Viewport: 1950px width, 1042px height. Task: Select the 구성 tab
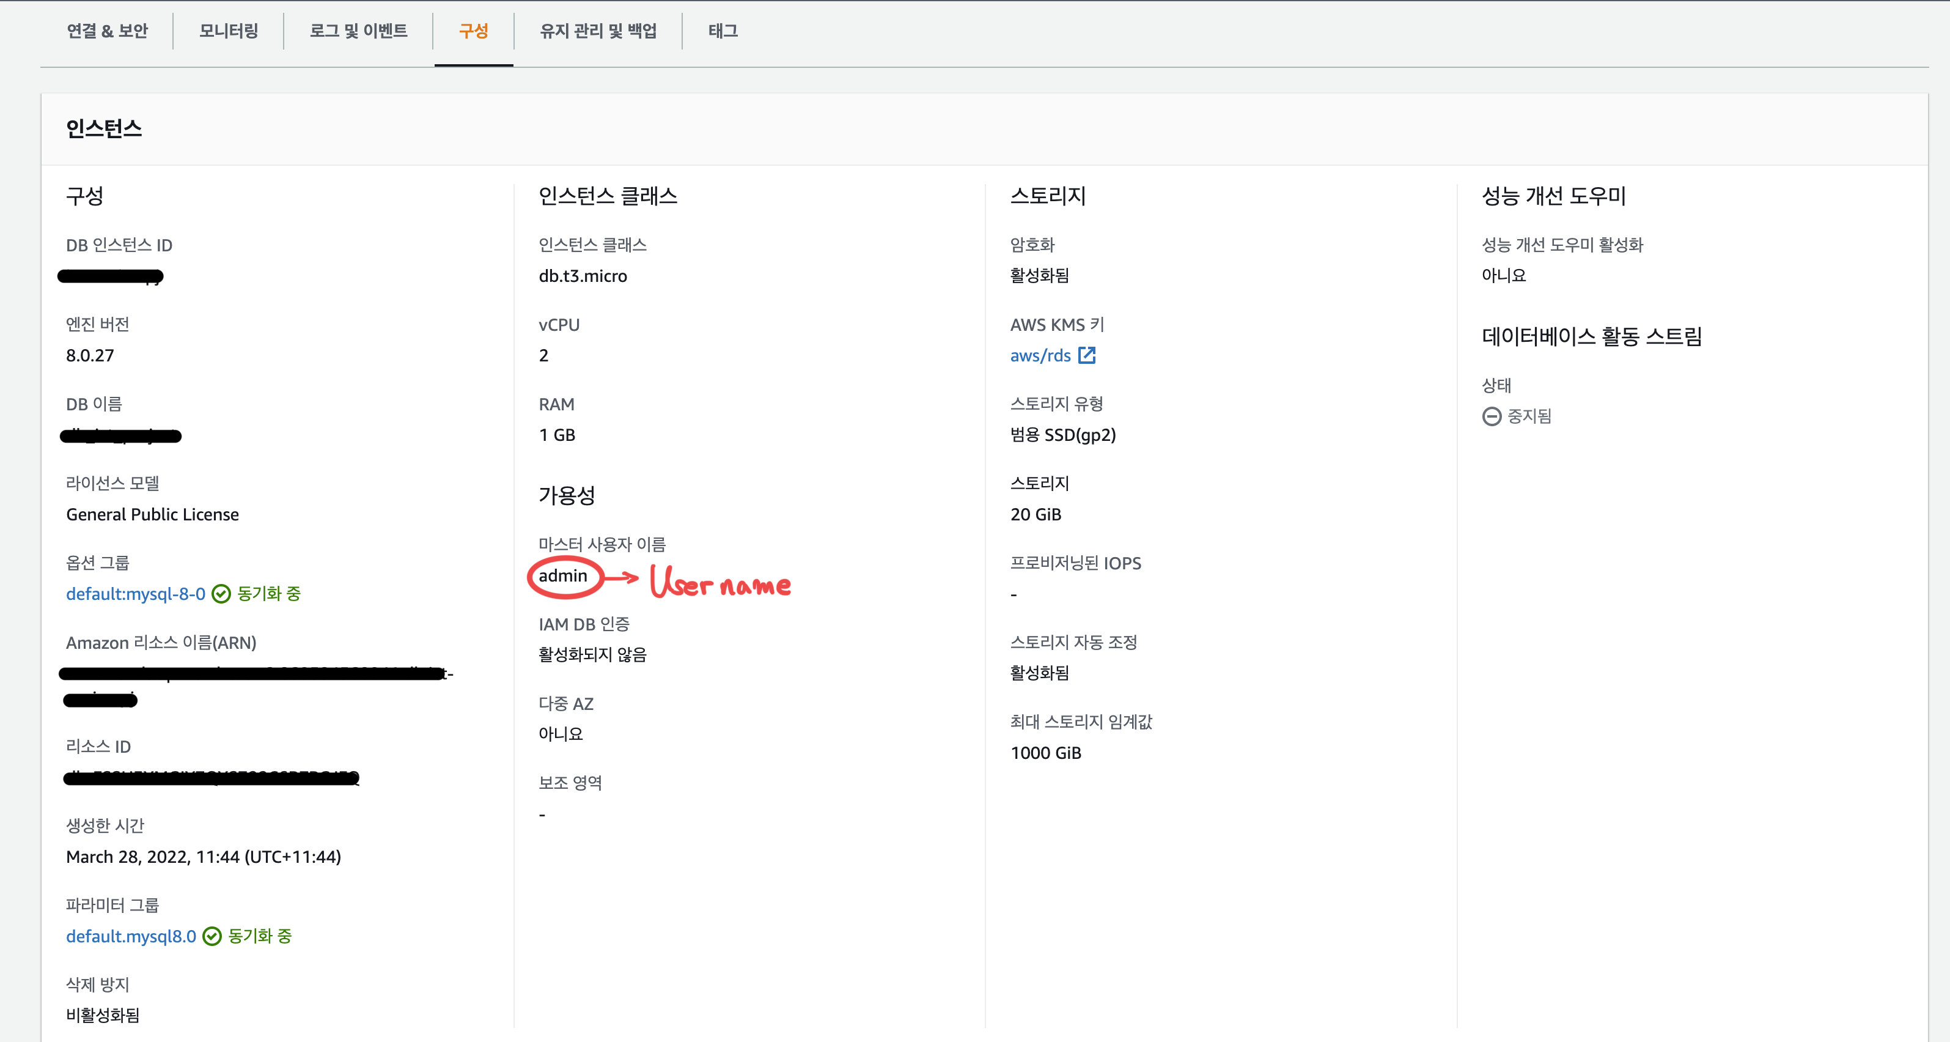[473, 31]
